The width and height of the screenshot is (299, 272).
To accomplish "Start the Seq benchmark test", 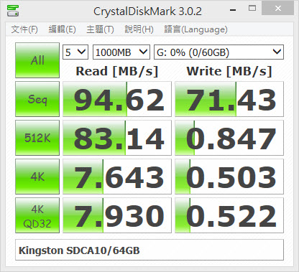I will point(37,99).
